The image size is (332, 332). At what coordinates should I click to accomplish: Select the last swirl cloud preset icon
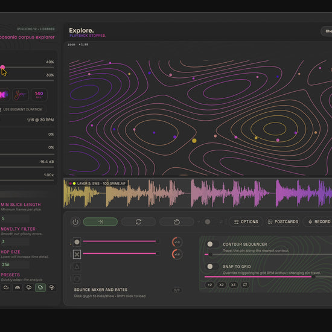52,287
